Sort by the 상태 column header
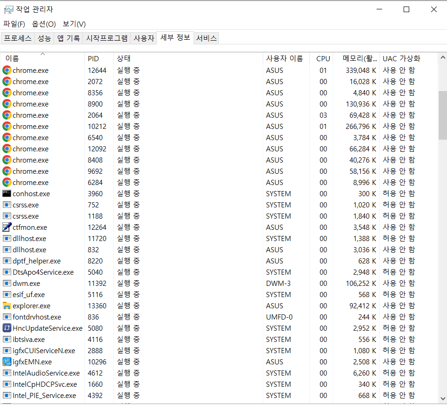The height and width of the screenshot is (405, 447). click(188, 58)
